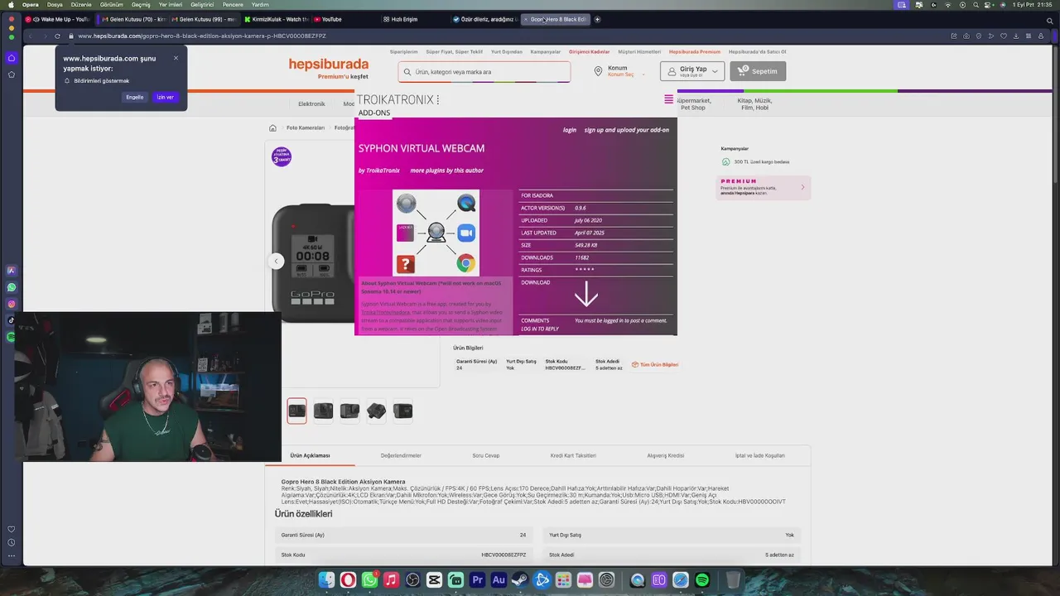The image size is (1060, 596).
Task: Switch to Gelen Kutusu (99) tab
Action: pyautogui.click(x=203, y=19)
